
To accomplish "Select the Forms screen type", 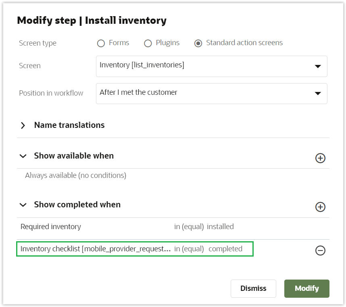I will [101, 43].
